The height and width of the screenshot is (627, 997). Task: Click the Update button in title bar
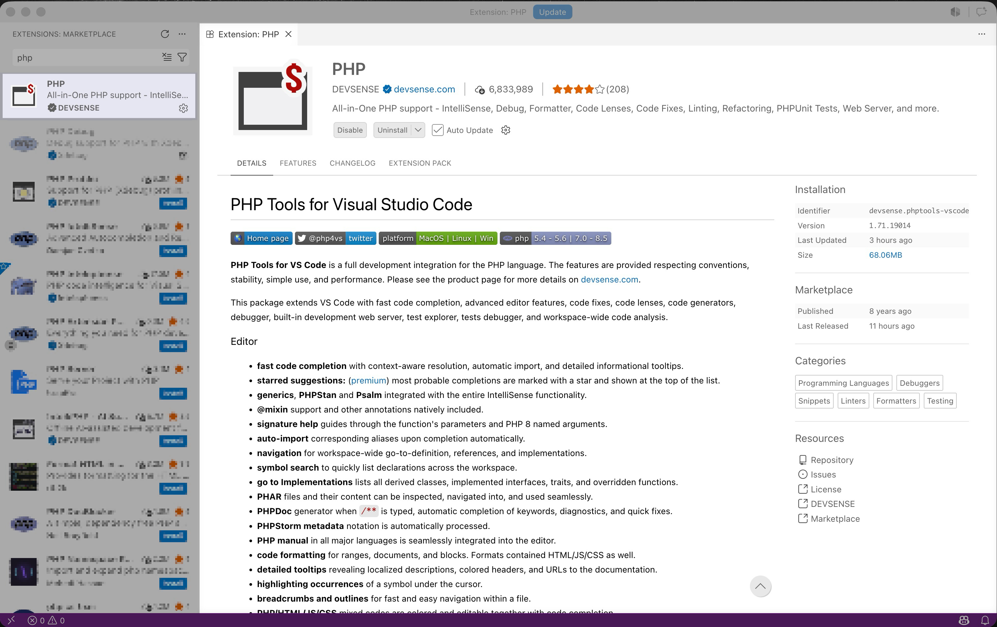(x=552, y=12)
